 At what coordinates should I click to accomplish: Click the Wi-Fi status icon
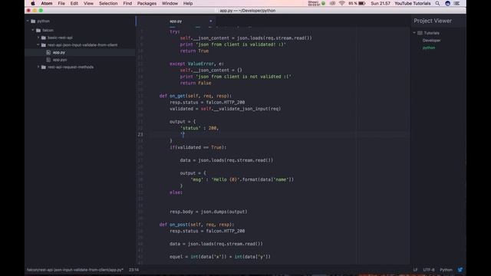342,3
